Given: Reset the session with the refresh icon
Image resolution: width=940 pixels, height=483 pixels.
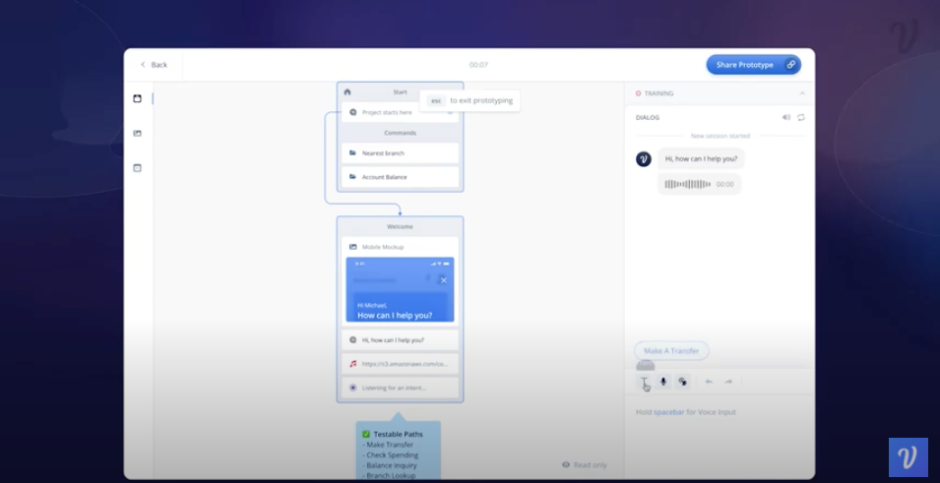Looking at the screenshot, I should (x=801, y=117).
